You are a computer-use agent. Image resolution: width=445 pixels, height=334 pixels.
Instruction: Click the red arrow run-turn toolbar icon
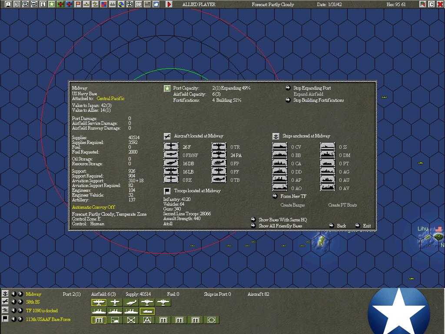point(169,4)
